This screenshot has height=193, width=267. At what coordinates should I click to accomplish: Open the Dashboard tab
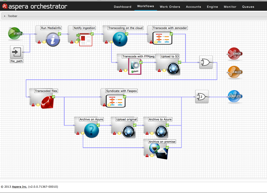123,7
